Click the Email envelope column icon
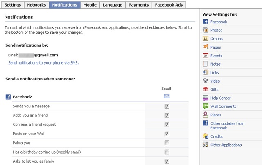262x165 pixels. tap(167, 96)
